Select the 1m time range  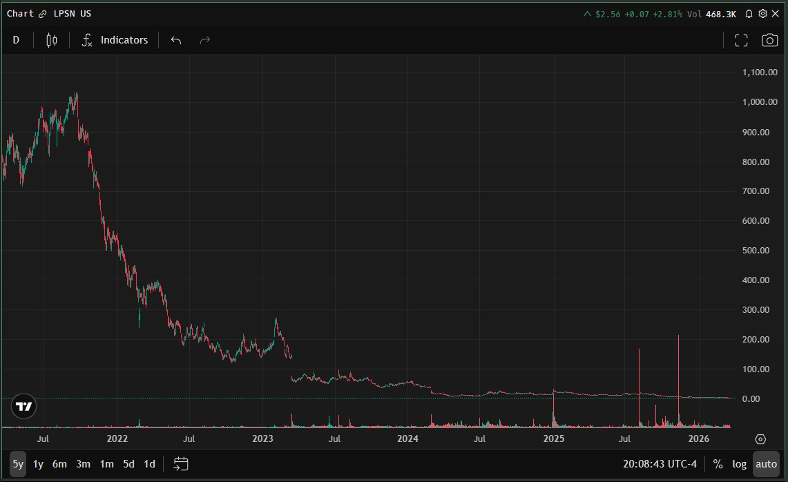click(x=106, y=464)
